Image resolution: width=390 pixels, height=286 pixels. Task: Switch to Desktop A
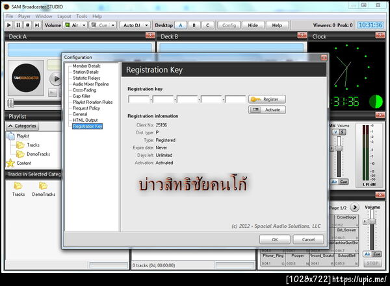click(x=181, y=25)
